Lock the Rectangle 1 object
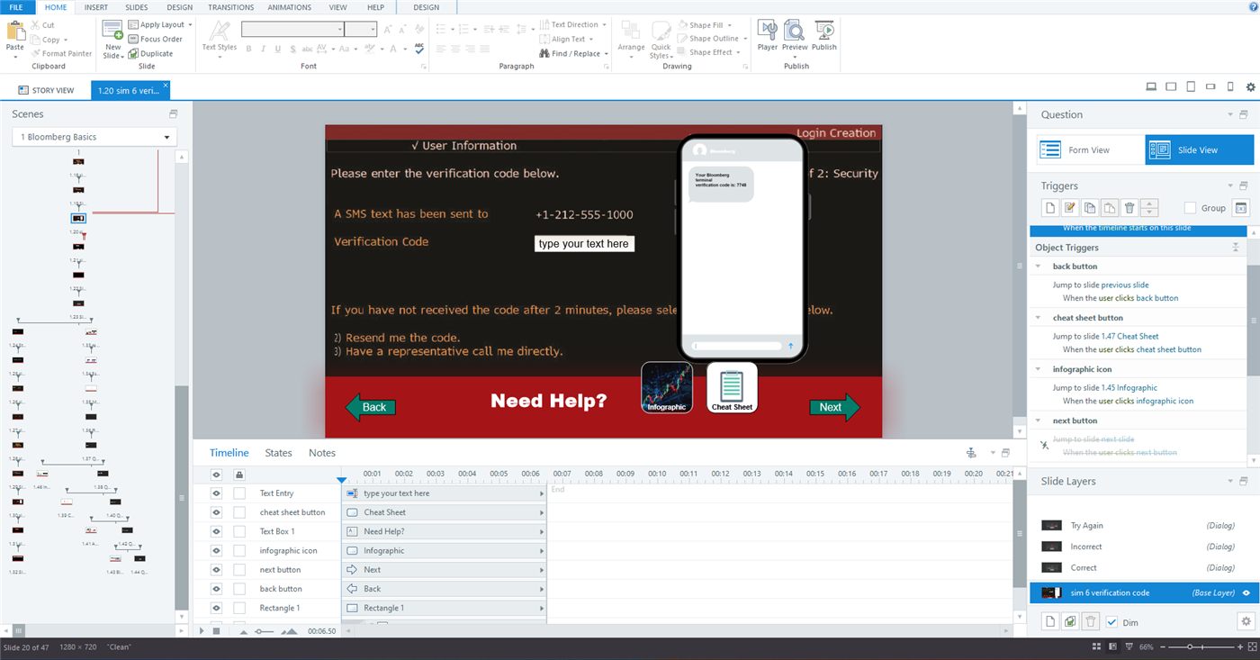This screenshot has width=1260, height=660. (239, 608)
